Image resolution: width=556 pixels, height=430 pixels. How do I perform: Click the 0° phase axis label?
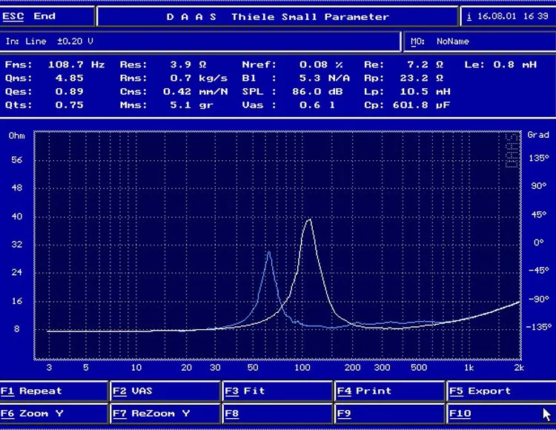click(x=538, y=242)
